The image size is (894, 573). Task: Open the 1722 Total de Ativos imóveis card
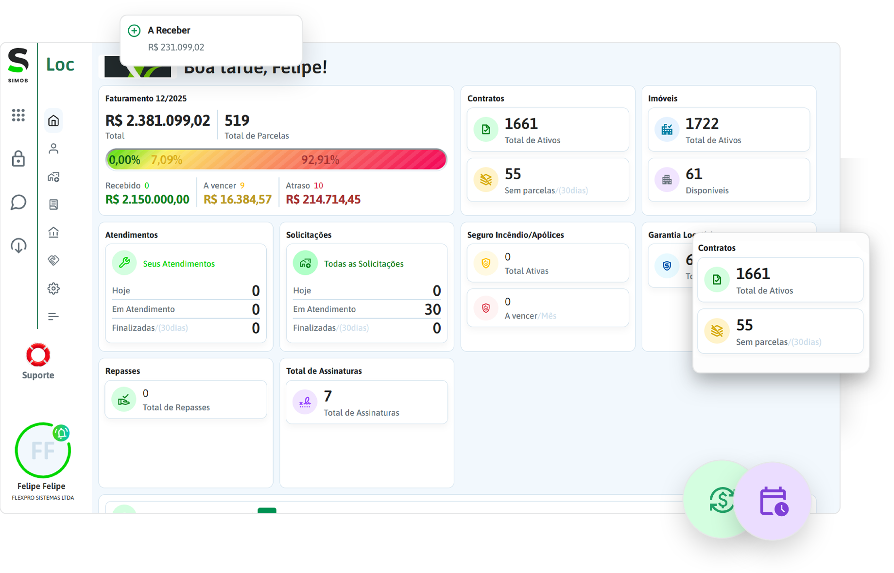pyautogui.click(x=728, y=130)
